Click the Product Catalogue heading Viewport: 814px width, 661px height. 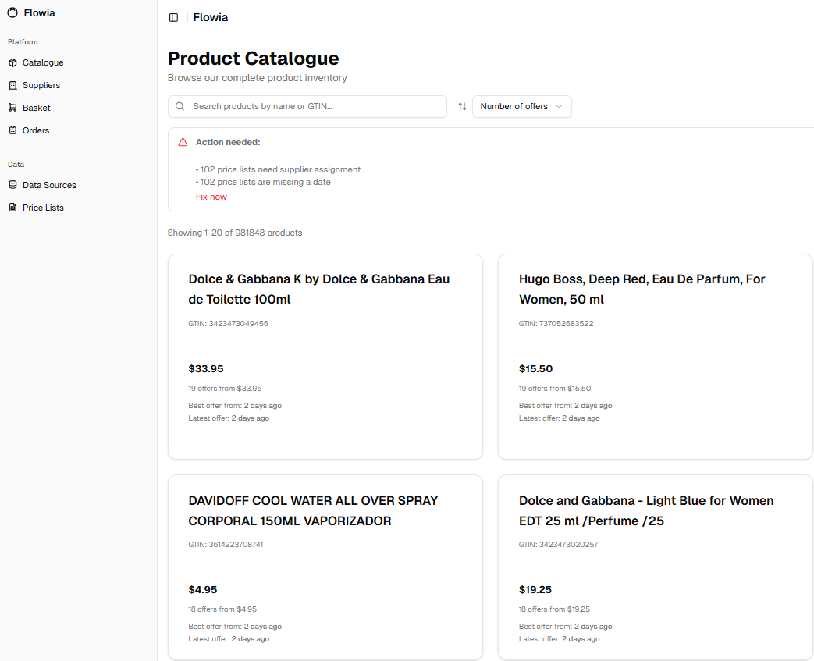point(254,59)
